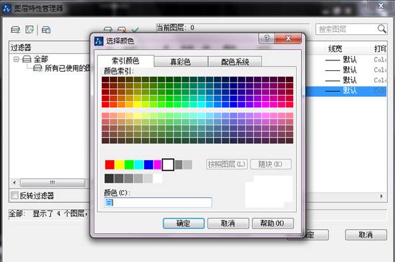This screenshot has width=395, height=262.
Task: Click the 当前图层: 0 label
Action: [175, 27]
